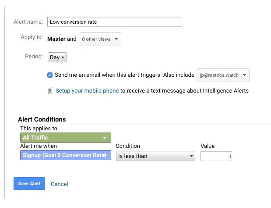Open the '0 other views' dropdown

[x=100, y=39]
